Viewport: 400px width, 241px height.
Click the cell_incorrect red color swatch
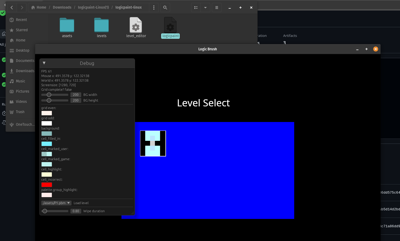[47, 185]
